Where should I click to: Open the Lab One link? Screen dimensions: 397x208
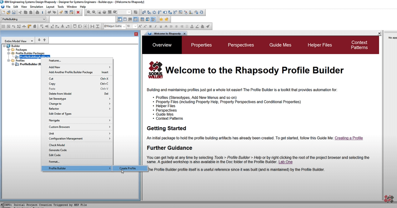pyautogui.click(x=285, y=162)
